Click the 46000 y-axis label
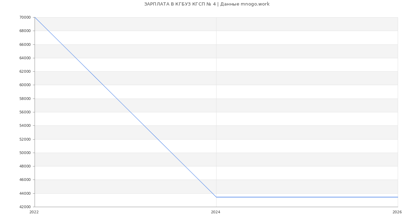The height and width of the screenshot is (224, 415). click(x=25, y=180)
